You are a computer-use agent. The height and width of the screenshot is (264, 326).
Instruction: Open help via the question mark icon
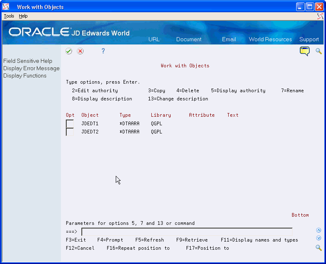(103, 51)
